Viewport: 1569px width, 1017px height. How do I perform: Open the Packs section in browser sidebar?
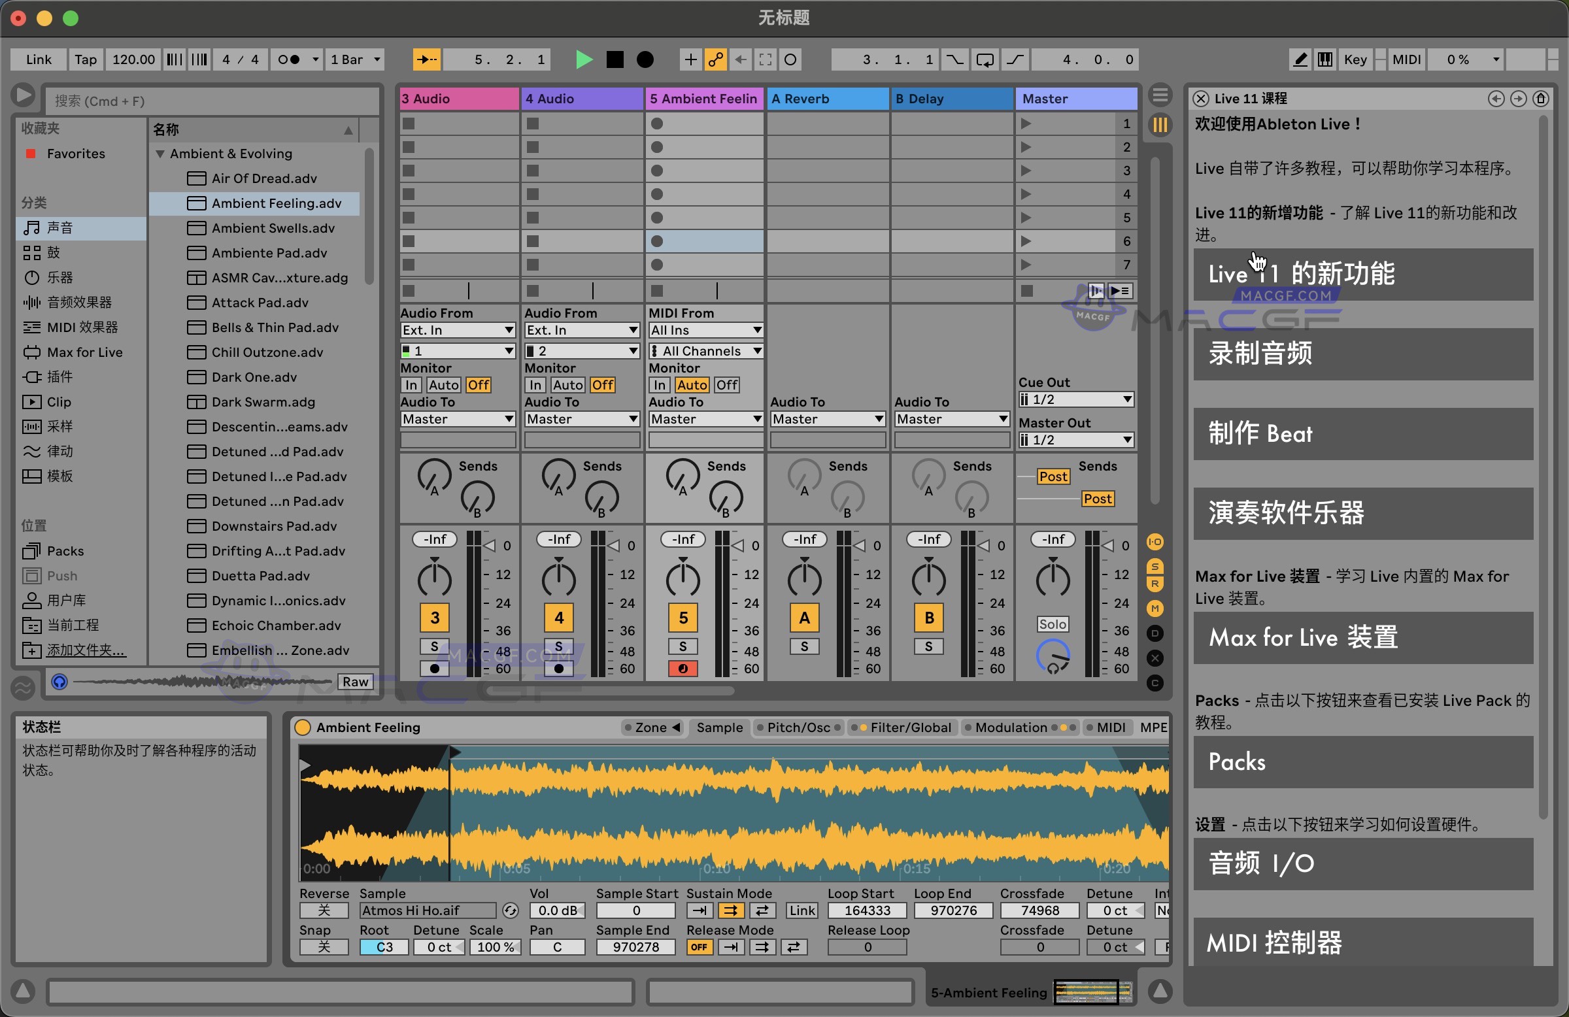pos(65,550)
